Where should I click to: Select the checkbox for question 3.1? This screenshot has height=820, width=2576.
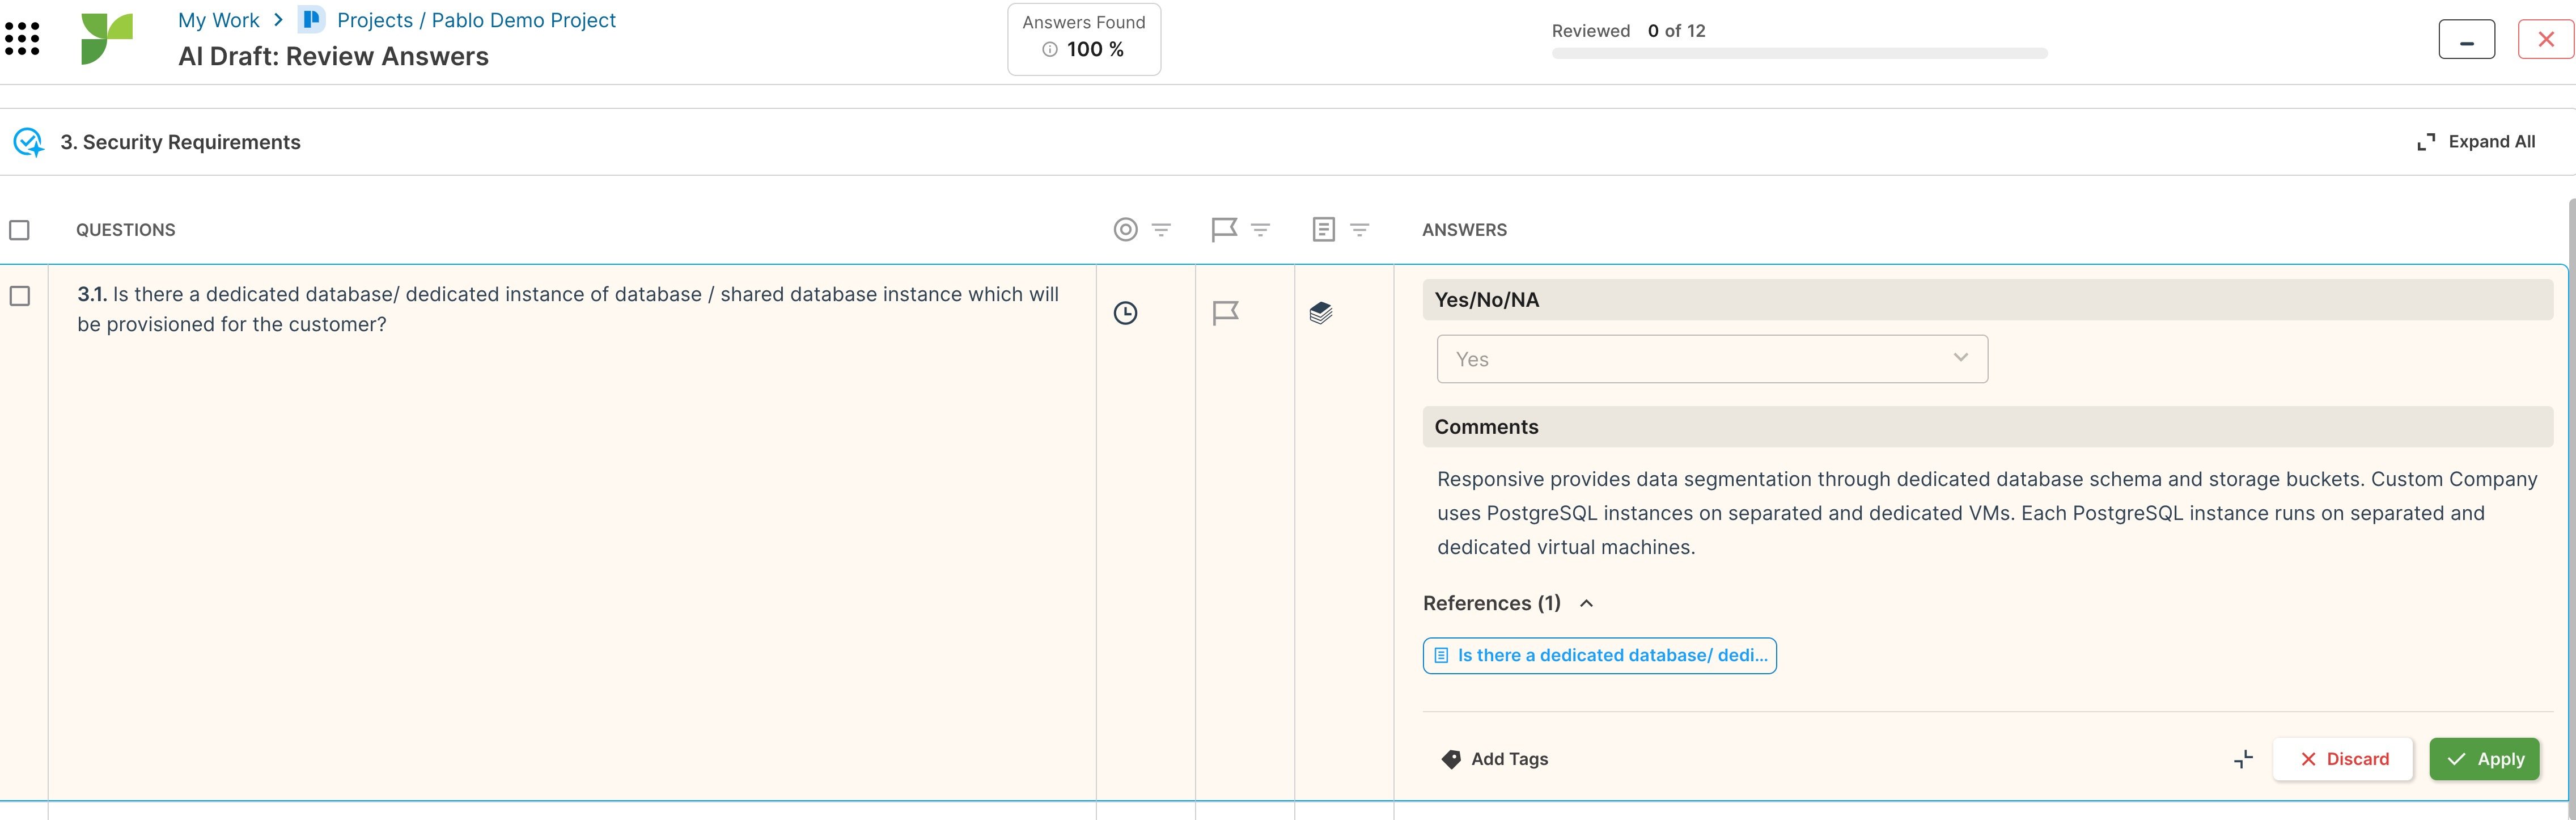(20, 295)
